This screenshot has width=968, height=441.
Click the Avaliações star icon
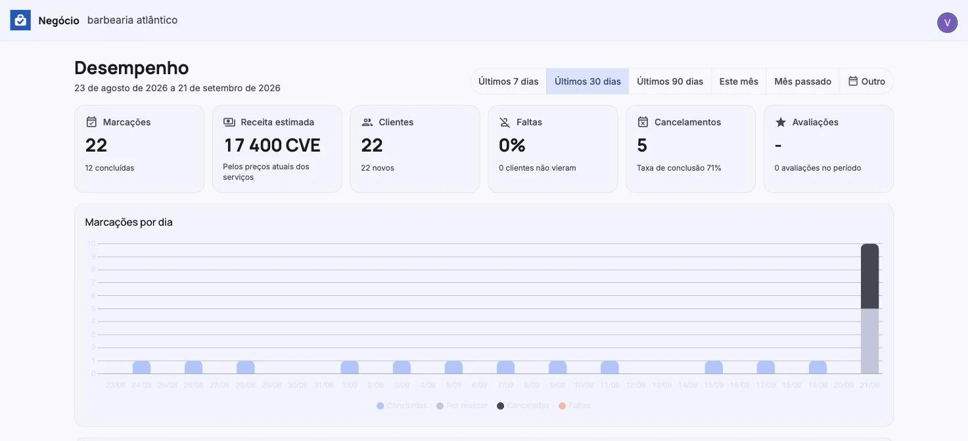781,122
